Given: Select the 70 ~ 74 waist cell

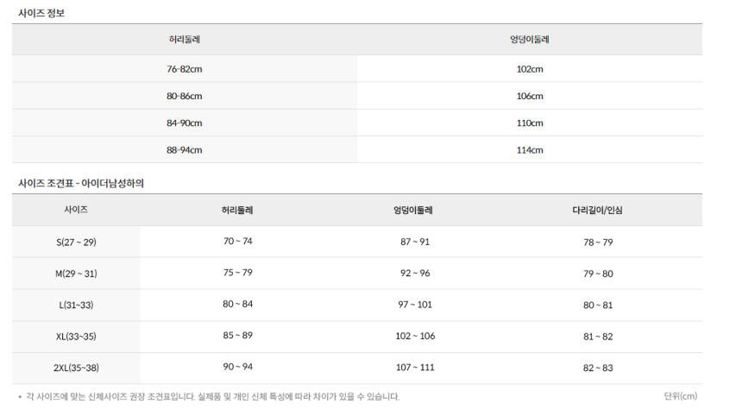Looking at the screenshot, I should click(x=238, y=242).
